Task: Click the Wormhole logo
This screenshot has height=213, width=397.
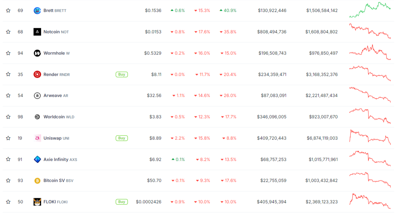Action: [x=37, y=53]
